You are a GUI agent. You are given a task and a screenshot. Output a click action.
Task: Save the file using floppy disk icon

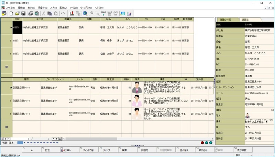pos(23,13)
